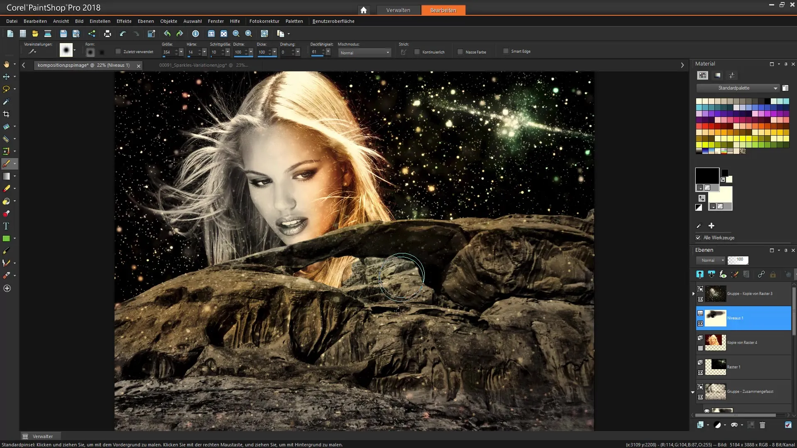Image resolution: width=797 pixels, height=448 pixels.
Task: Open the Fotokorrektur menu
Action: [264, 21]
